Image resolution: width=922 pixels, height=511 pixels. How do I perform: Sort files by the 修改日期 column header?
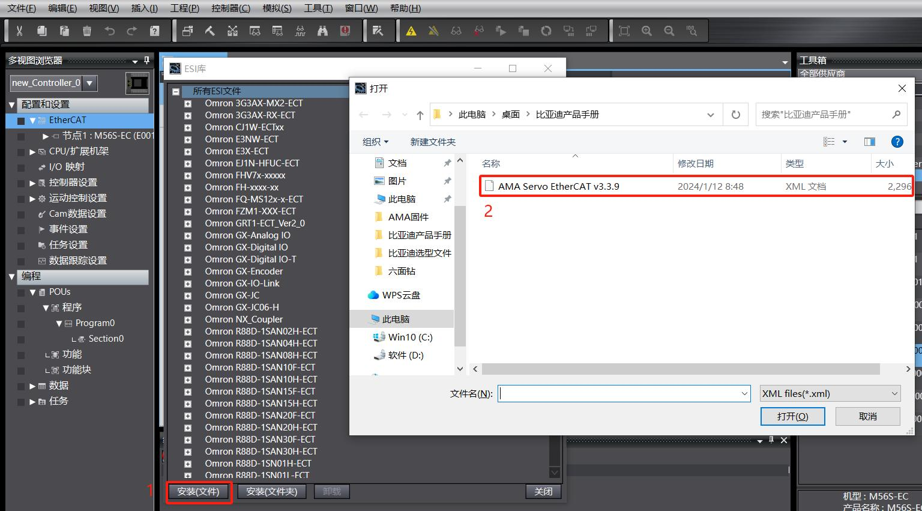coord(695,163)
